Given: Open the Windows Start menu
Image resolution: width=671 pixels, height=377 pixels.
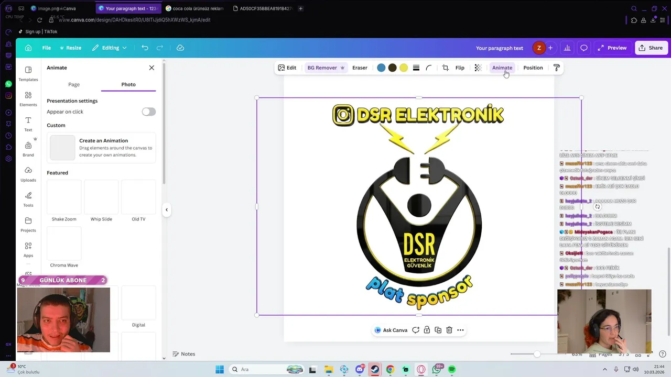Looking at the screenshot, I should (x=219, y=369).
